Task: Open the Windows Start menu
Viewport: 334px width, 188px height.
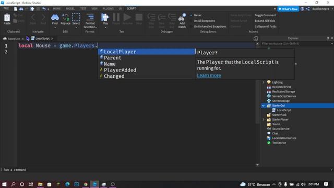Action: pos(4,184)
